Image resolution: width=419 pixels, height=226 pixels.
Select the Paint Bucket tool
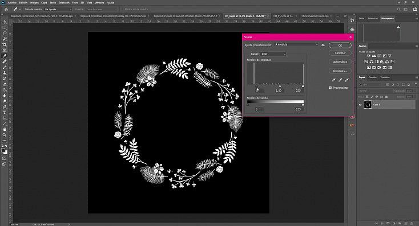pyautogui.click(x=4, y=90)
